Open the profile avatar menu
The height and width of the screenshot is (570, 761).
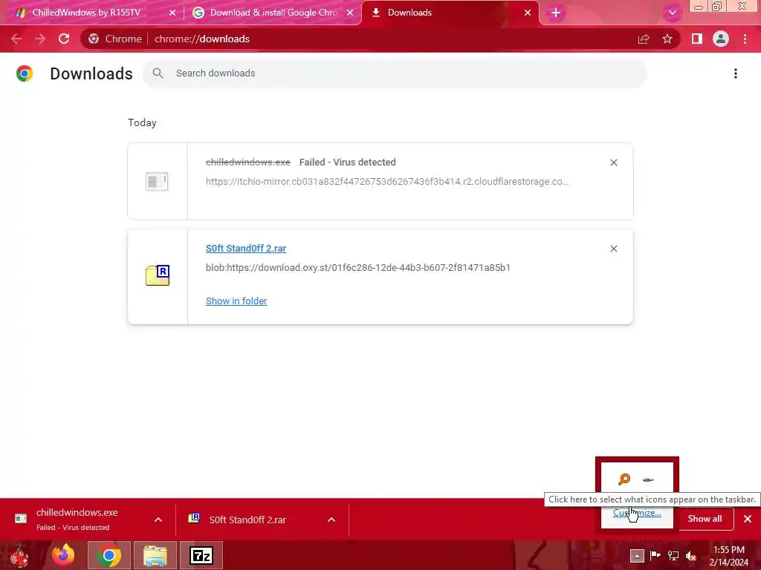(x=721, y=39)
